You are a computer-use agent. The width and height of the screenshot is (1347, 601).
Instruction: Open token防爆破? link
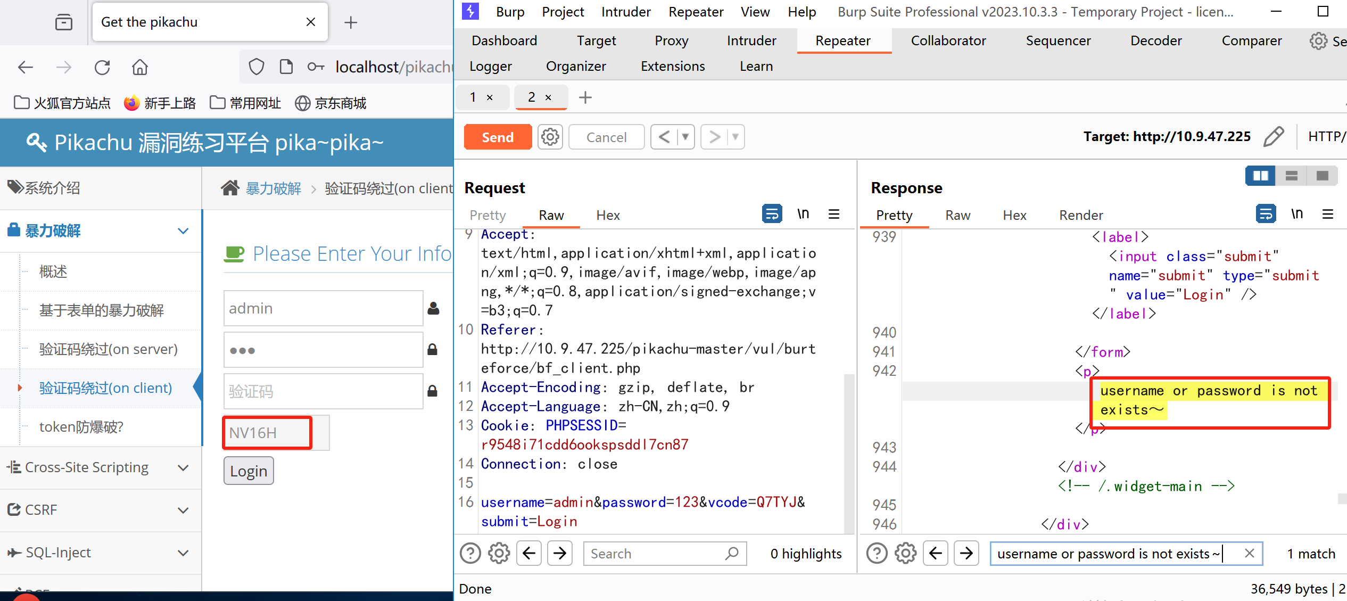point(81,427)
